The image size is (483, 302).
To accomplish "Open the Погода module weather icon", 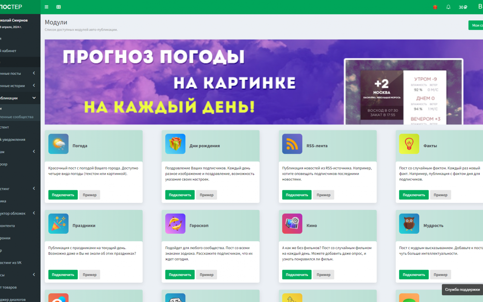I will click(x=58, y=144).
